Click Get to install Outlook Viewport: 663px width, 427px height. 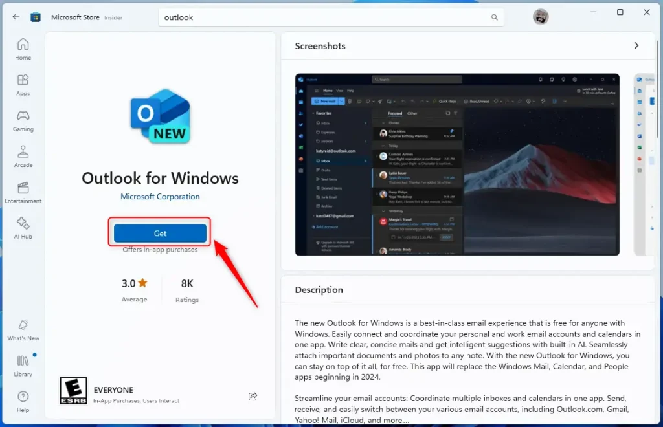pos(161,233)
